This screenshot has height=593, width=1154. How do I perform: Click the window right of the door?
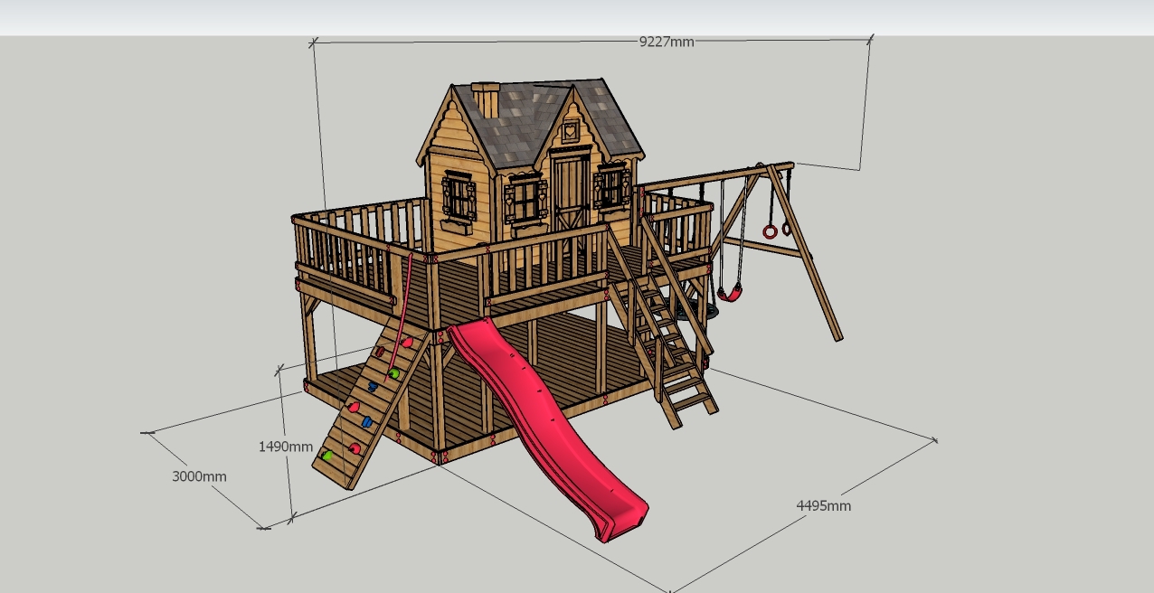coord(612,188)
